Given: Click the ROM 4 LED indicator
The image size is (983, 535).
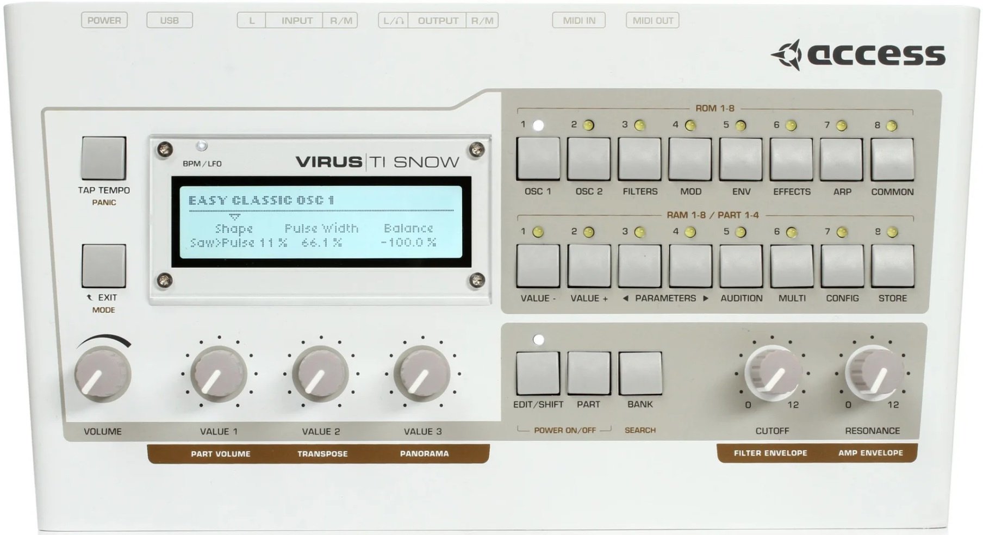Looking at the screenshot, I should pyautogui.click(x=690, y=126).
